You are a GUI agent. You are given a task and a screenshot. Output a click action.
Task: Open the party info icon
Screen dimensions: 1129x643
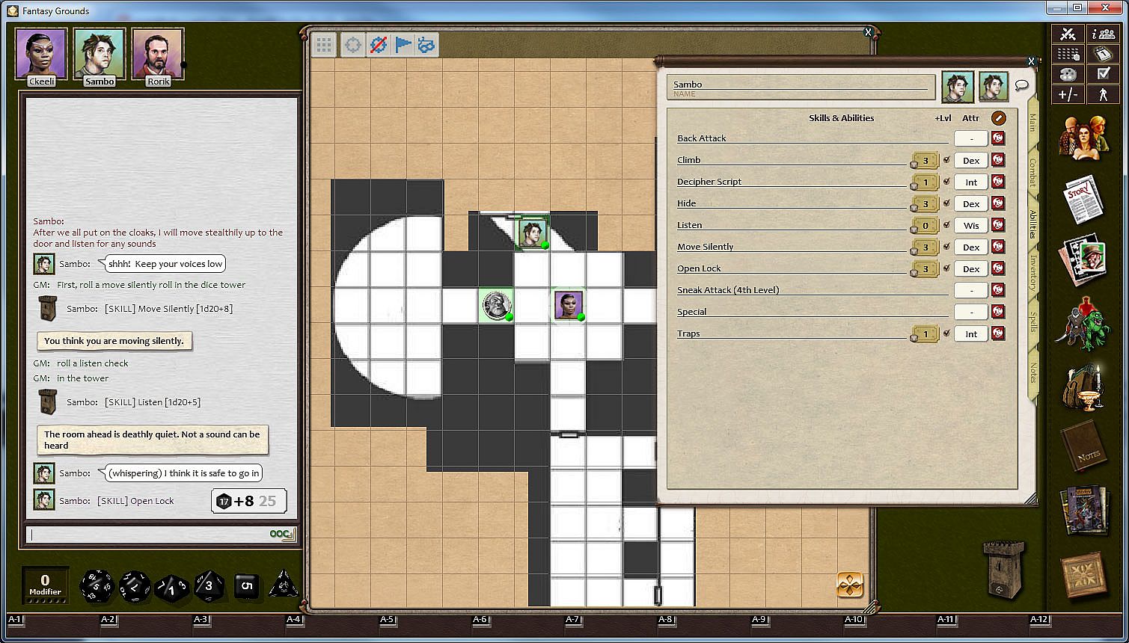pyautogui.click(x=1103, y=34)
